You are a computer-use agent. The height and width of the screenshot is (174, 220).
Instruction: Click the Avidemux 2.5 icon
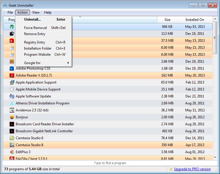pos(12,110)
